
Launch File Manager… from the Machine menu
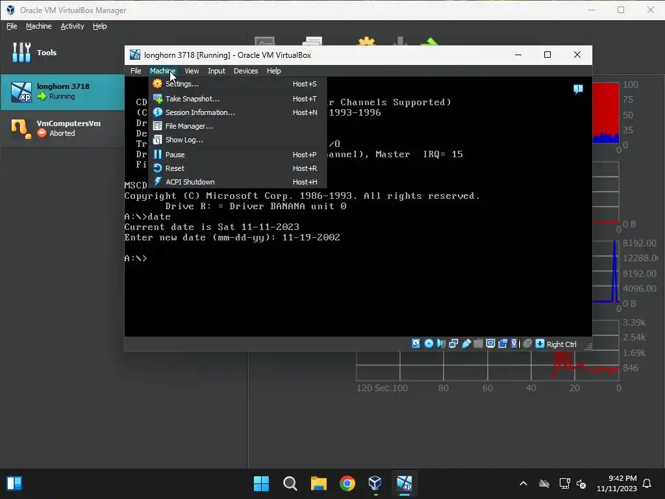pos(238,126)
